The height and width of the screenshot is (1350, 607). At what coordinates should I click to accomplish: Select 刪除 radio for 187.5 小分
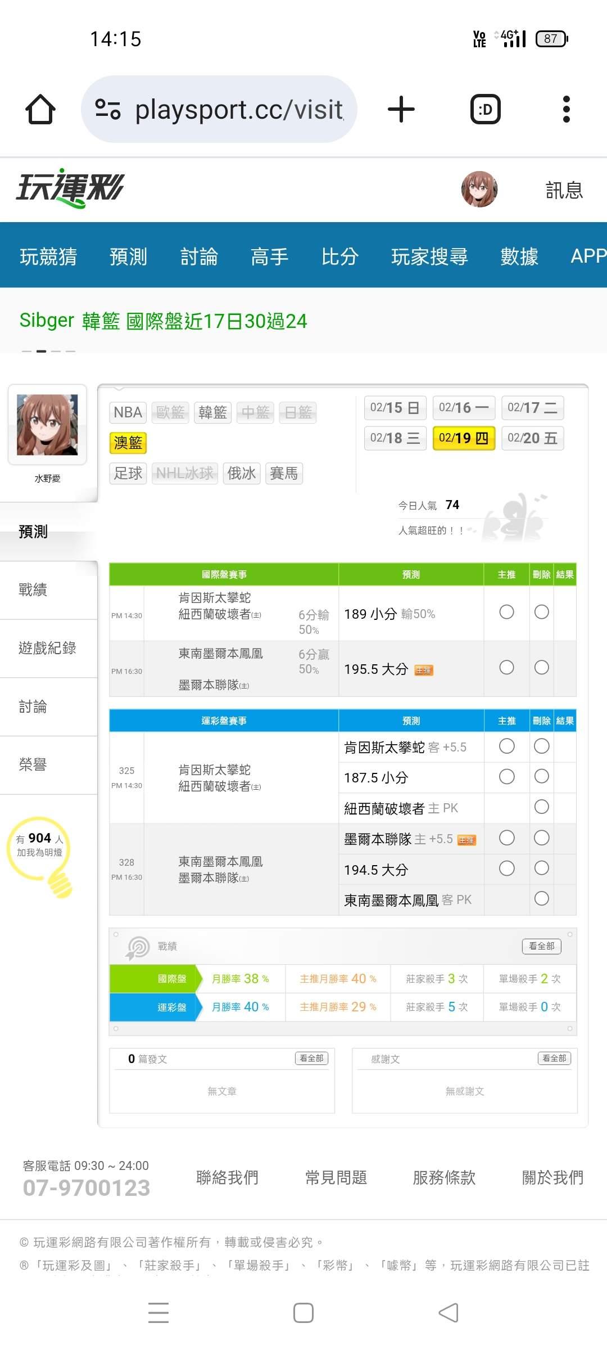tap(542, 777)
